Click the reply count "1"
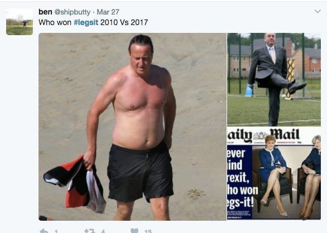This screenshot has width=327, height=233. tap(56, 231)
